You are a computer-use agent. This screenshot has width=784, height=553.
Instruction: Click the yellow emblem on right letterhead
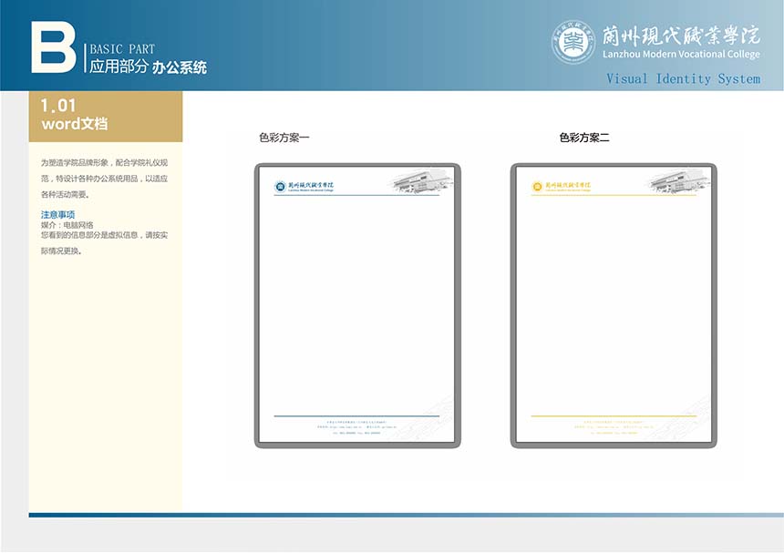tap(537, 187)
